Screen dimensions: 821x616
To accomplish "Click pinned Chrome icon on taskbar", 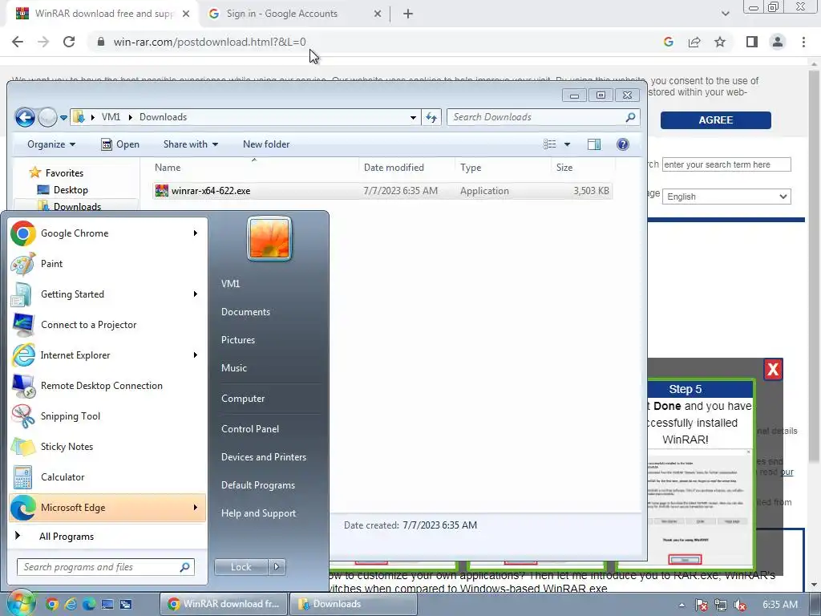I will [52, 604].
